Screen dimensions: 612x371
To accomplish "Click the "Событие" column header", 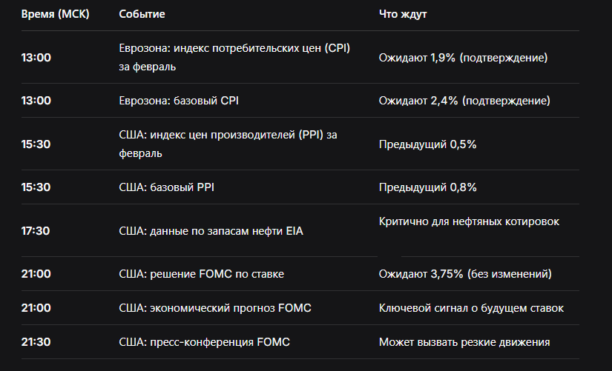I will pos(142,14).
